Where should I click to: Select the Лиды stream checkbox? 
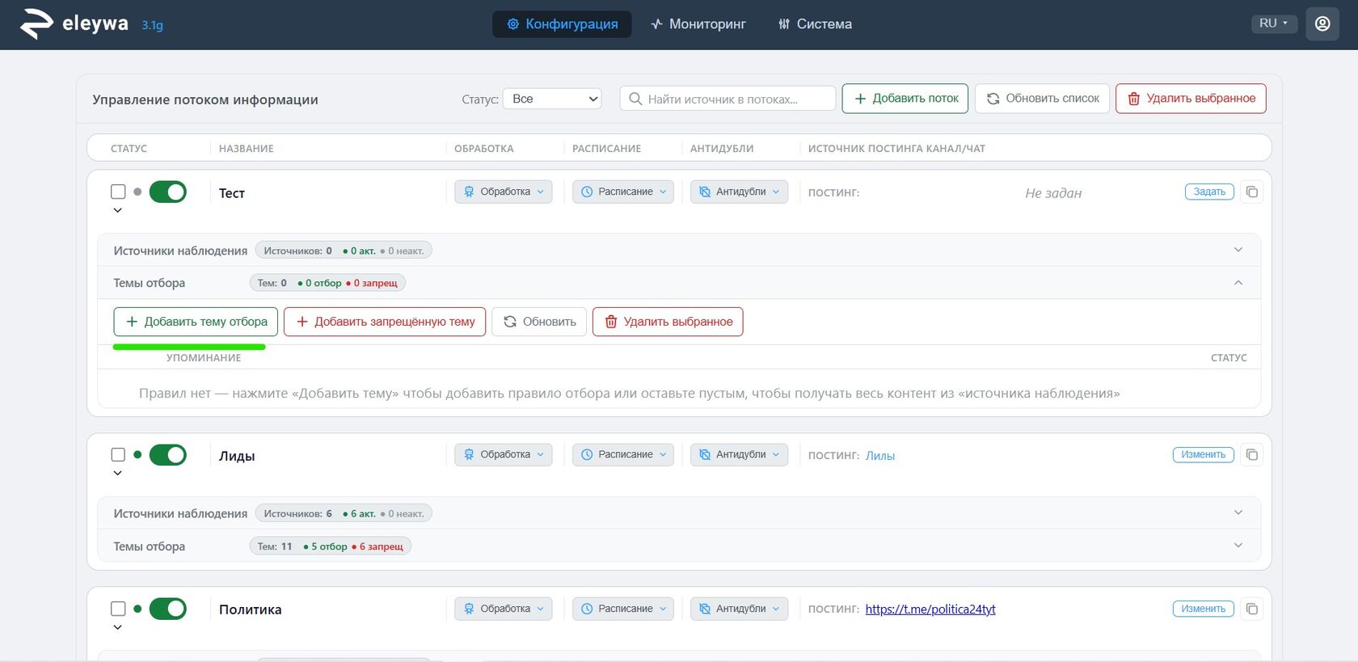point(118,454)
